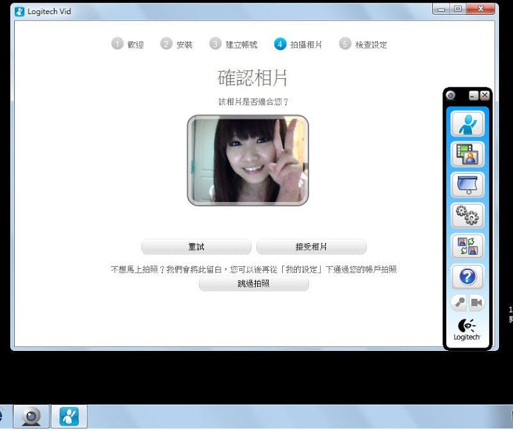Click the Logitech logo at sidebar bottom
513x431 pixels.
(467, 329)
